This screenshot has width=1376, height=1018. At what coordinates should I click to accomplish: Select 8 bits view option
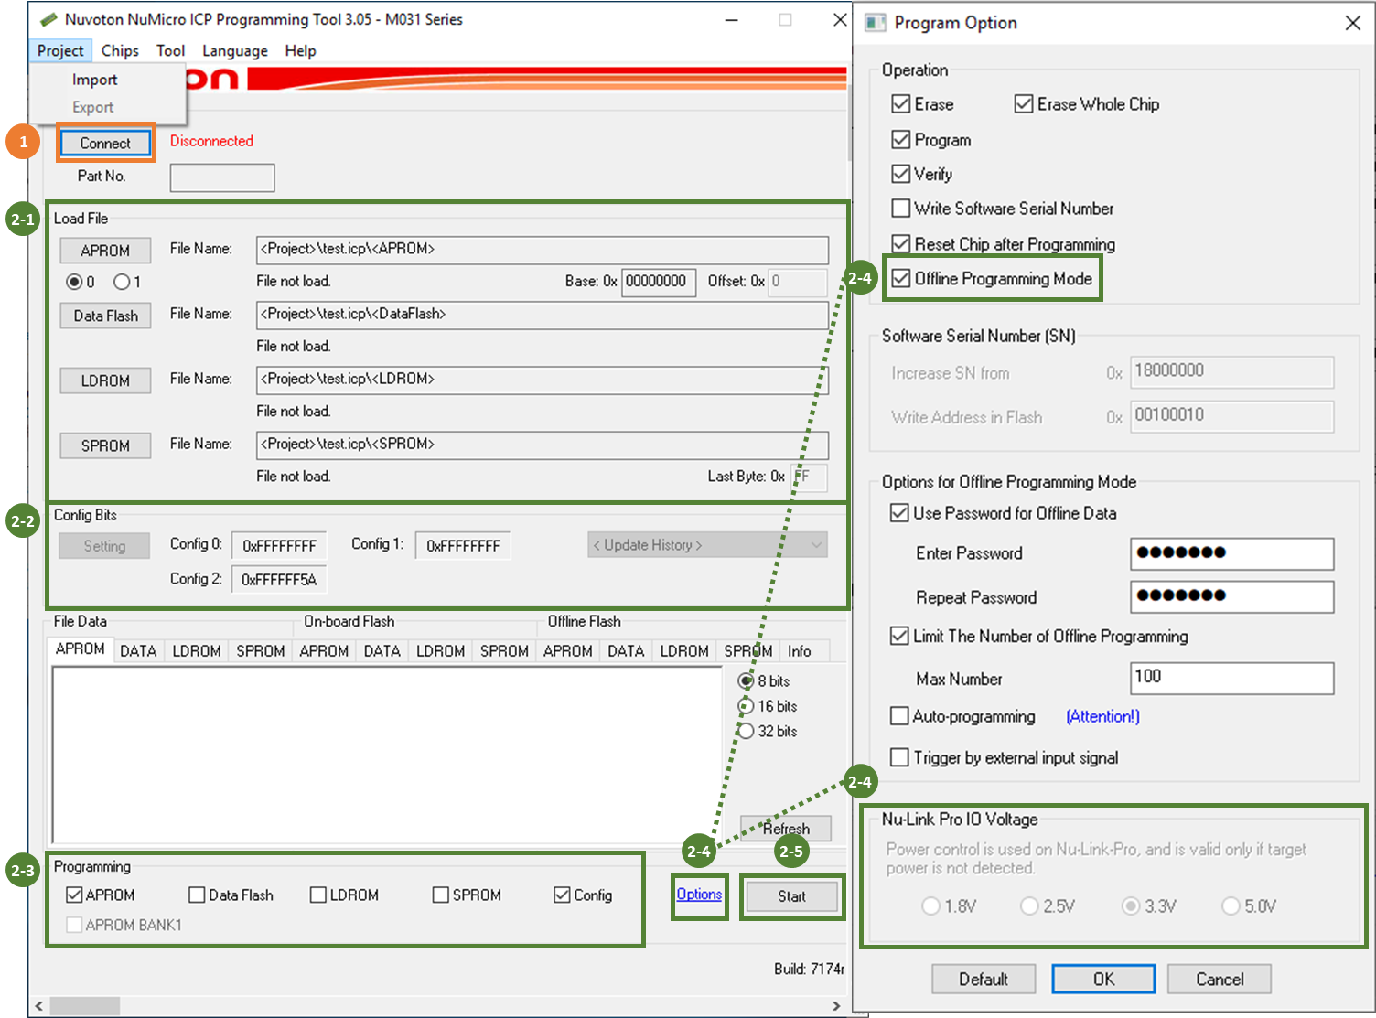[746, 681]
